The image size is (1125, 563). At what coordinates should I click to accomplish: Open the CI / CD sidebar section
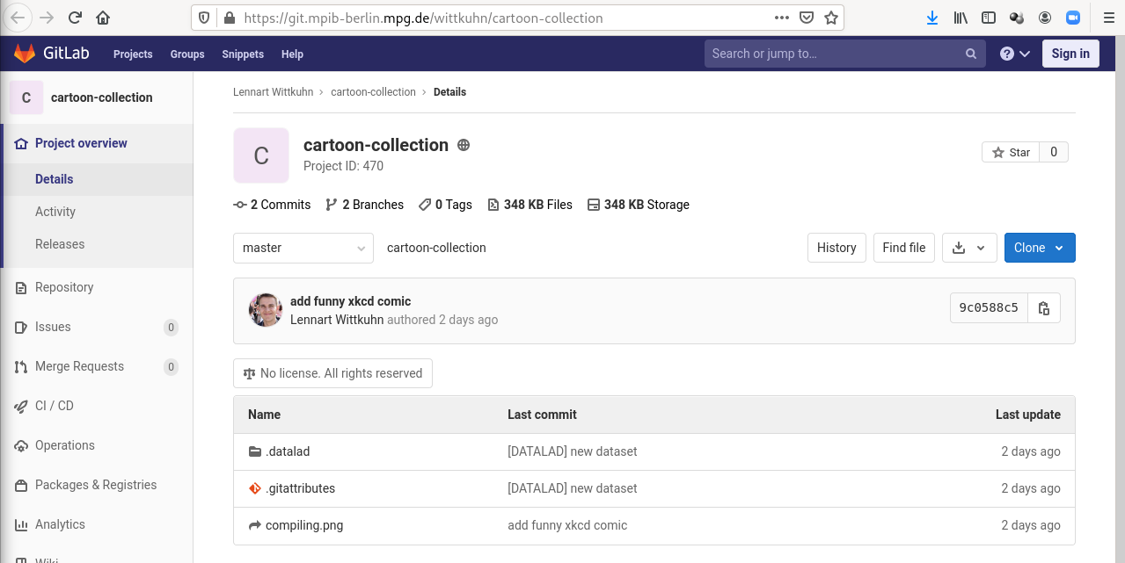(55, 406)
